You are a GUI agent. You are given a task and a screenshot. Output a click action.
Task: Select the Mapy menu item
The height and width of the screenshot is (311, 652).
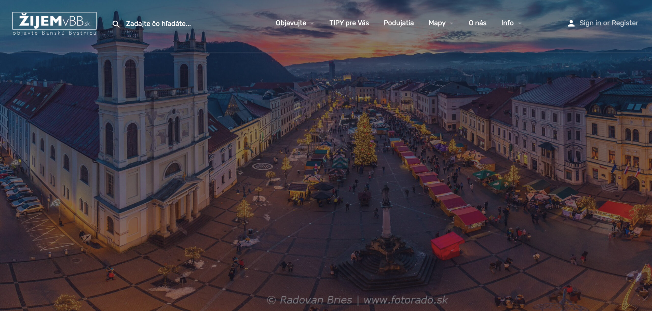pyautogui.click(x=437, y=23)
